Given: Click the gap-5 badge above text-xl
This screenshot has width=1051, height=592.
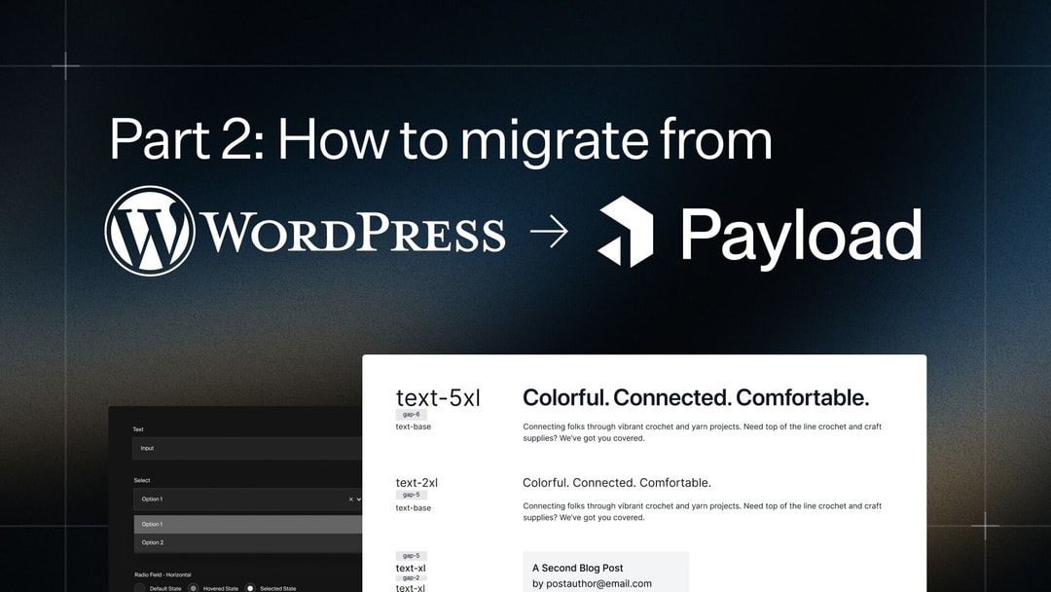Looking at the screenshot, I should click(x=412, y=555).
